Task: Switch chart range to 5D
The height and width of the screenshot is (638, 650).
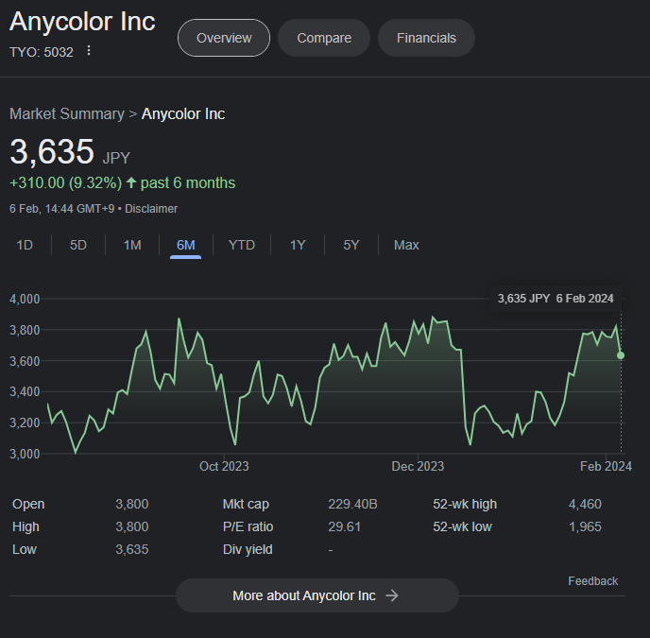Action: [x=77, y=245]
